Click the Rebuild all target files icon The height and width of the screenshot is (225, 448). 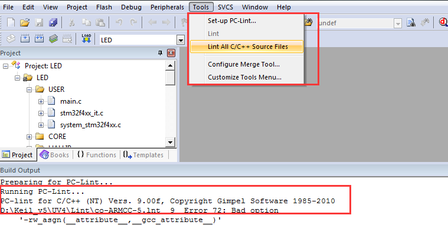(x=39, y=38)
